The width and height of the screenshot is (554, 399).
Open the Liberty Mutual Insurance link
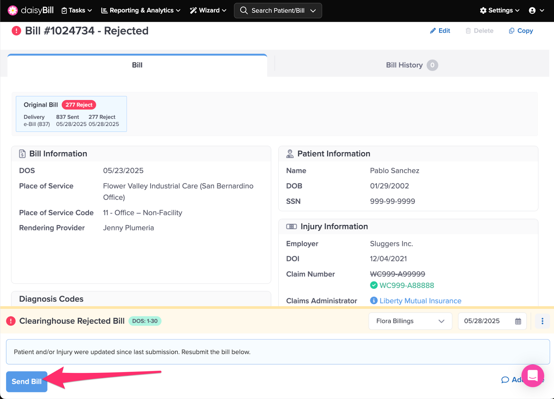pyautogui.click(x=420, y=301)
